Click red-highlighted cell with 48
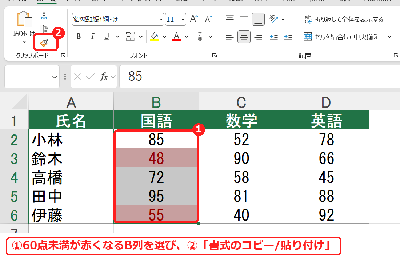 (x=156, y=158)
